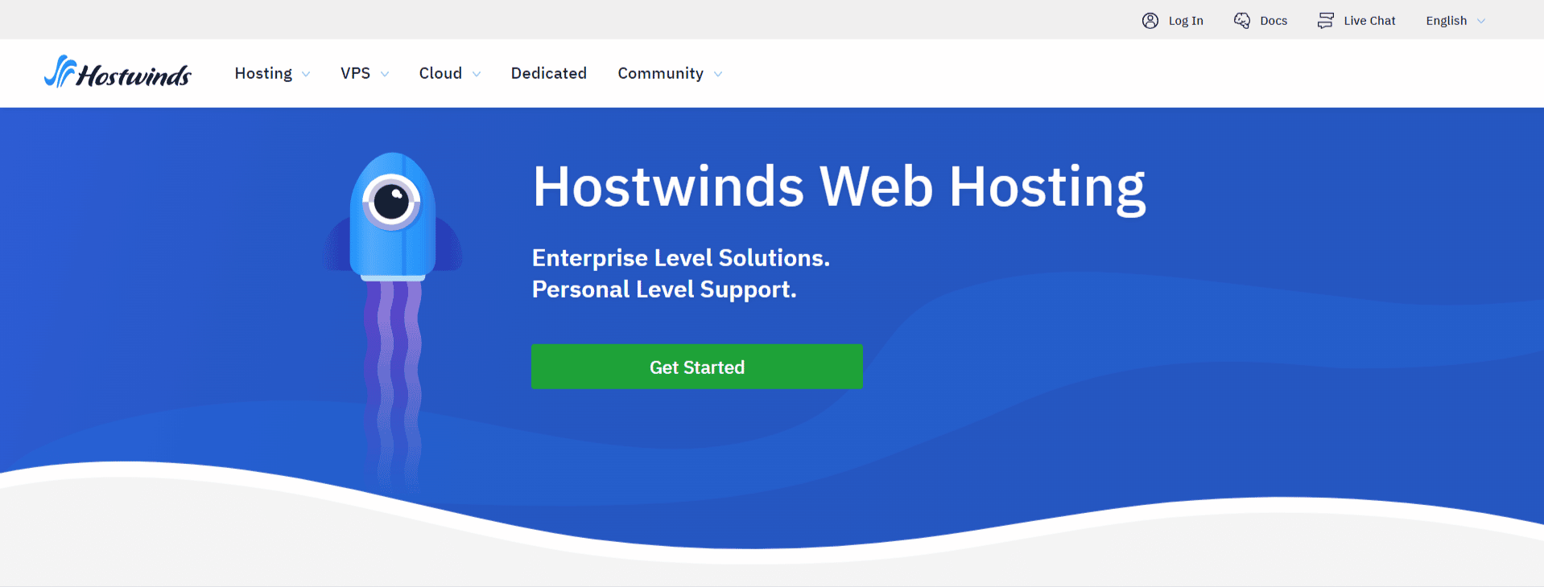Open the Hosting menu
Image resolution: width=1544 pixels, height=587 pixels.
coord(263,73)
